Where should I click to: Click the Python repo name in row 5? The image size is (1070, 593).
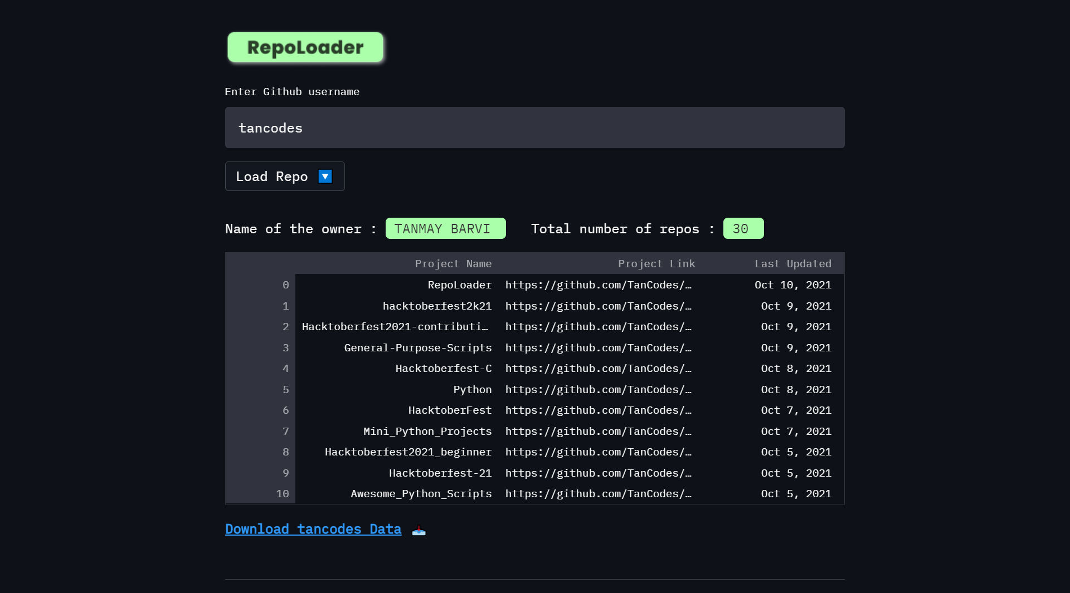pos(472,389)
